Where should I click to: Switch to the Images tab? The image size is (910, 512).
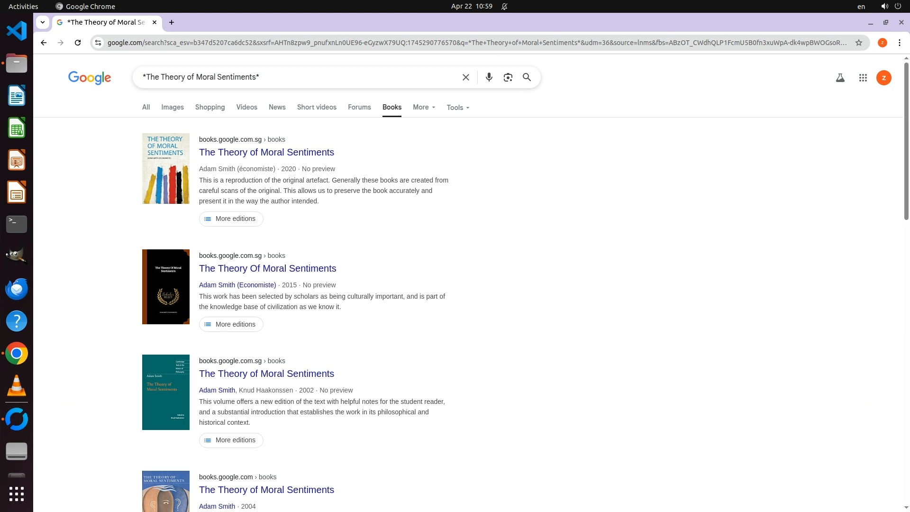tap(172, 107)
